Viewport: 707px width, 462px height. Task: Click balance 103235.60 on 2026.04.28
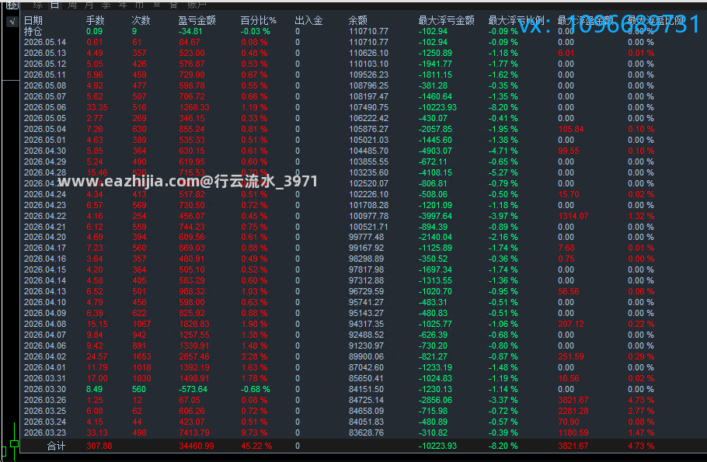(368, 172)
